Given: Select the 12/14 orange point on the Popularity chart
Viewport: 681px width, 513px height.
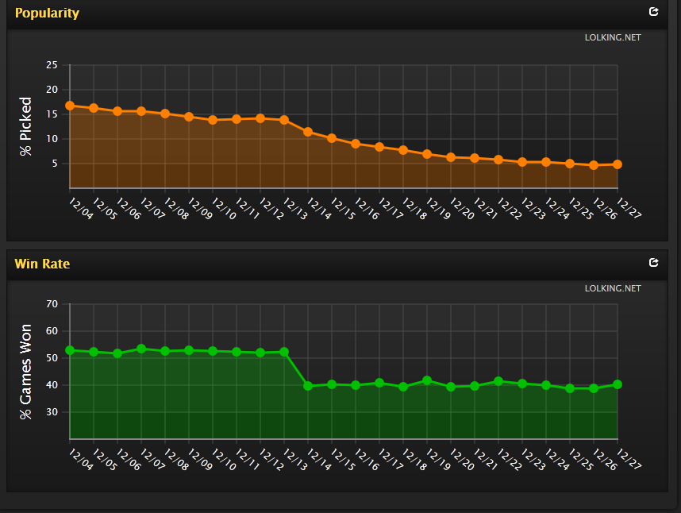Looking at the screenshot, I should [308, 132].
